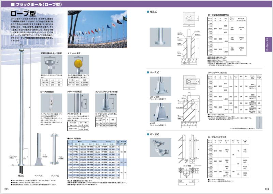Click the anchor bolt illustration
273x194 pixels.
click(x=259, y=122)
